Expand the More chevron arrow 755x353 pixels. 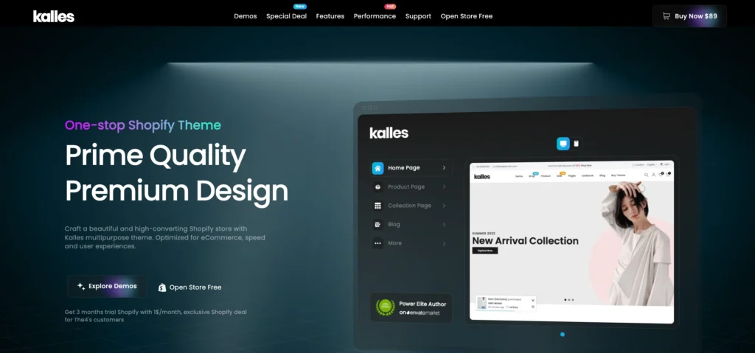[444, 243]
